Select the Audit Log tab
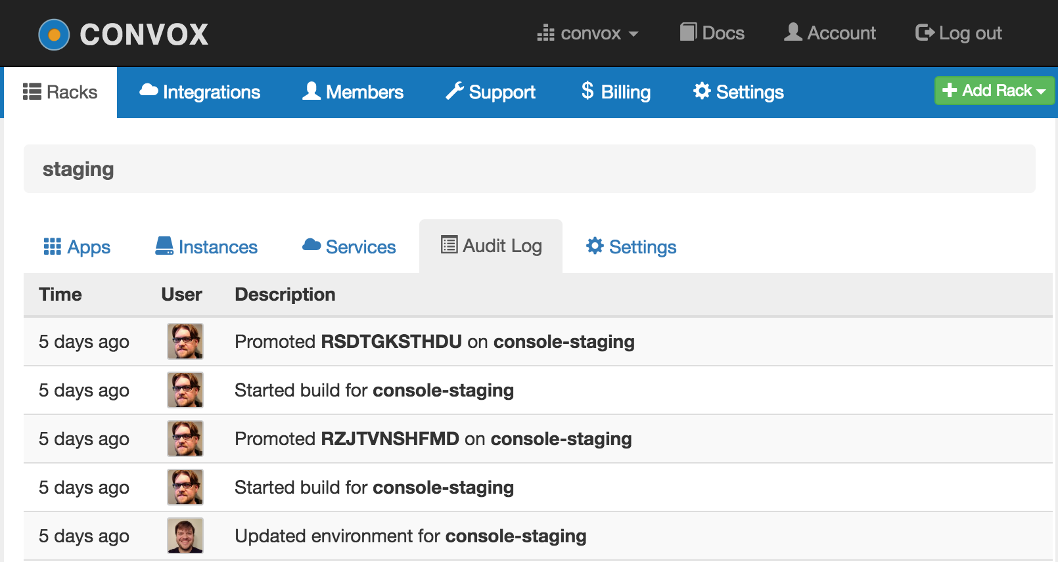This screenshot has width=1058, height=562. click(x=491, y=246)
